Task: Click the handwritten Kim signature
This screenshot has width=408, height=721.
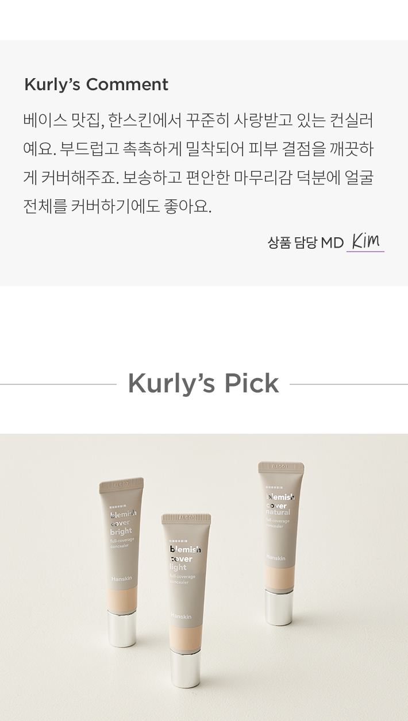Action: click(x=365, y=241)
